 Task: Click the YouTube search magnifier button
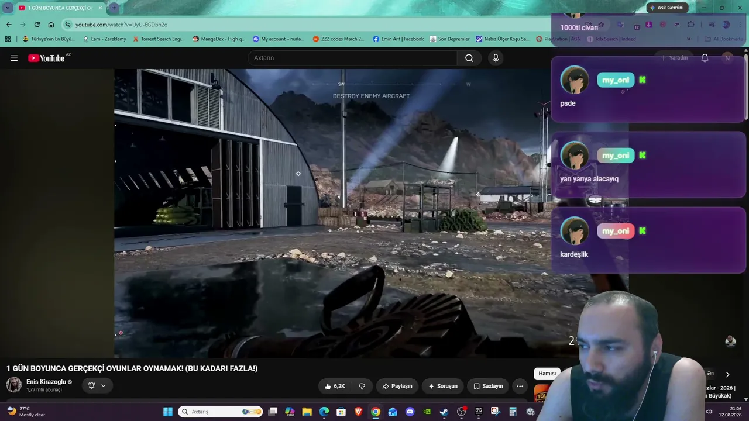click(x=469, y=58)
